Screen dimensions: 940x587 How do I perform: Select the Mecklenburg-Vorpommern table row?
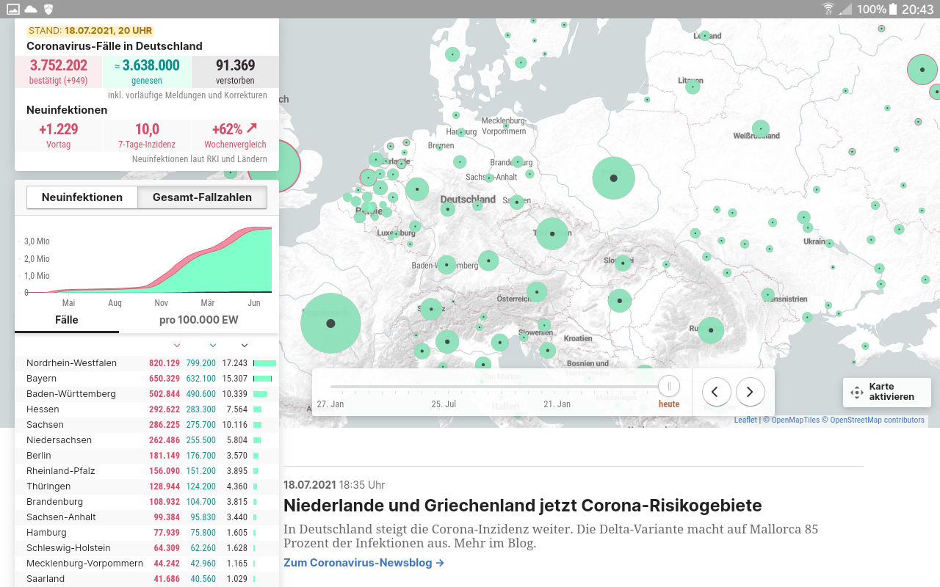pyautogui.click(x=147, y=564)
